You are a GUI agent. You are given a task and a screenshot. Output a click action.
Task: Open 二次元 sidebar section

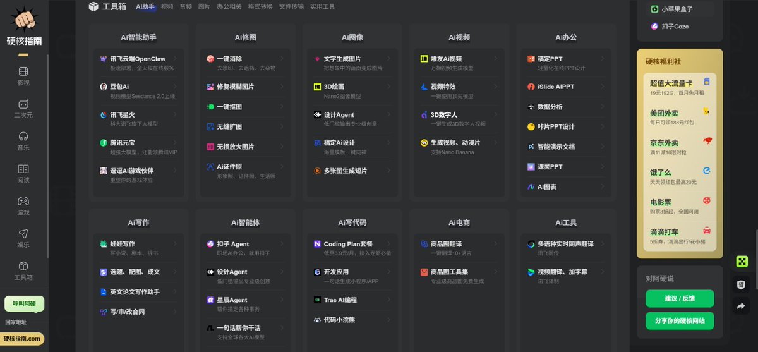tap(23, 109)
